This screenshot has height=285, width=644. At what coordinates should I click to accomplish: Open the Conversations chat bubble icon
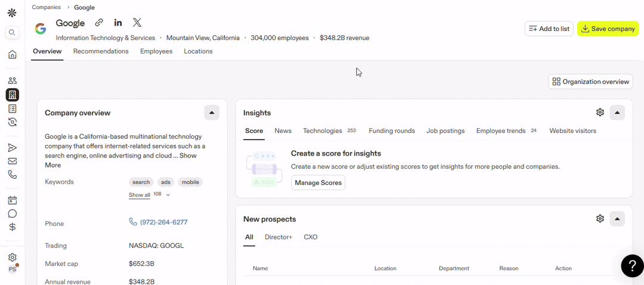coord(13,213)
